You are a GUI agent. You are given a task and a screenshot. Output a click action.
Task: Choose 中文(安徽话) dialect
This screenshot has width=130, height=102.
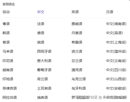116,88
